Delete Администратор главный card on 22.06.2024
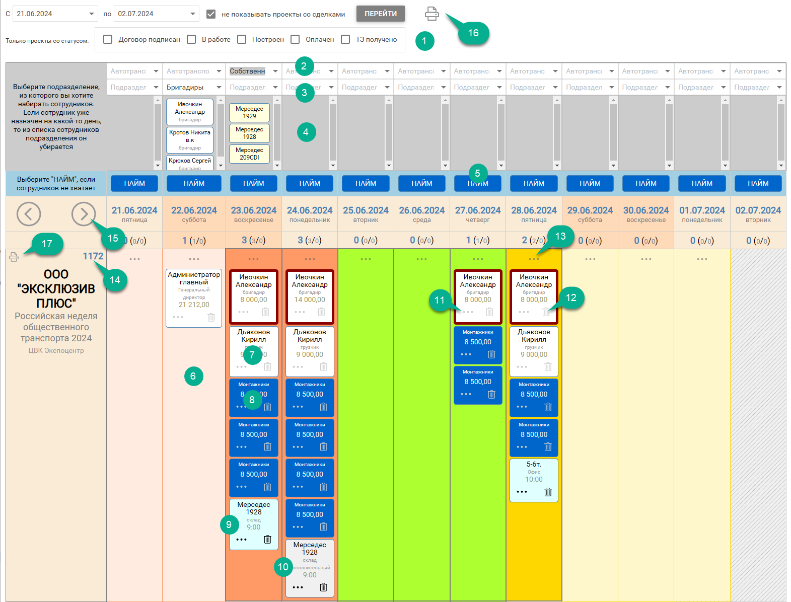 (x=211, y=317)
